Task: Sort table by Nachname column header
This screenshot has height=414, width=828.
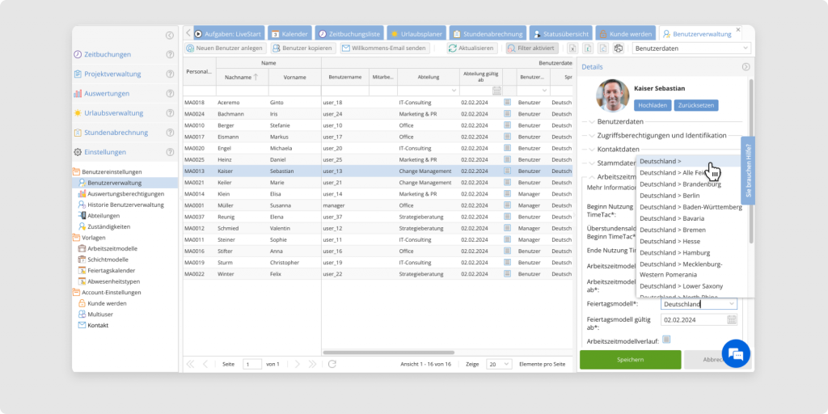Action: click(242, 77)
